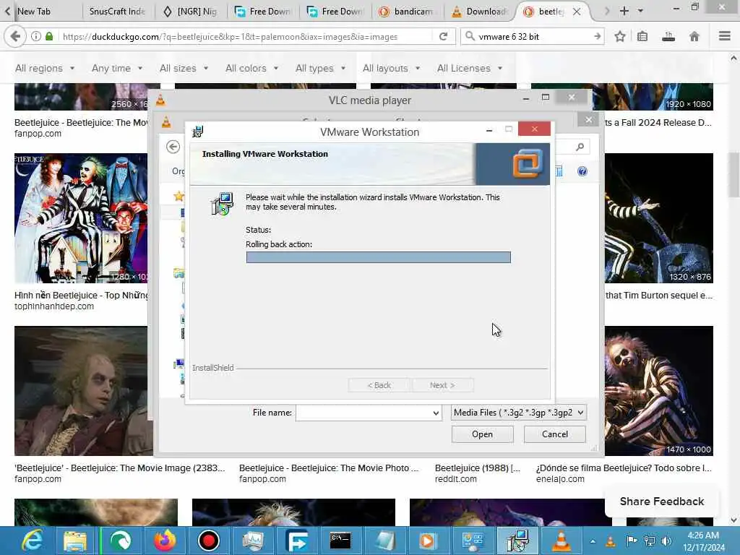Submit search with the search box arrow

[x=597, y=36]
